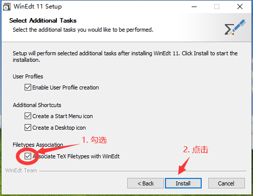Click the 'Enable User Profile creation' label text
Screen dimensions: 253x196
(x=65, y=87)
